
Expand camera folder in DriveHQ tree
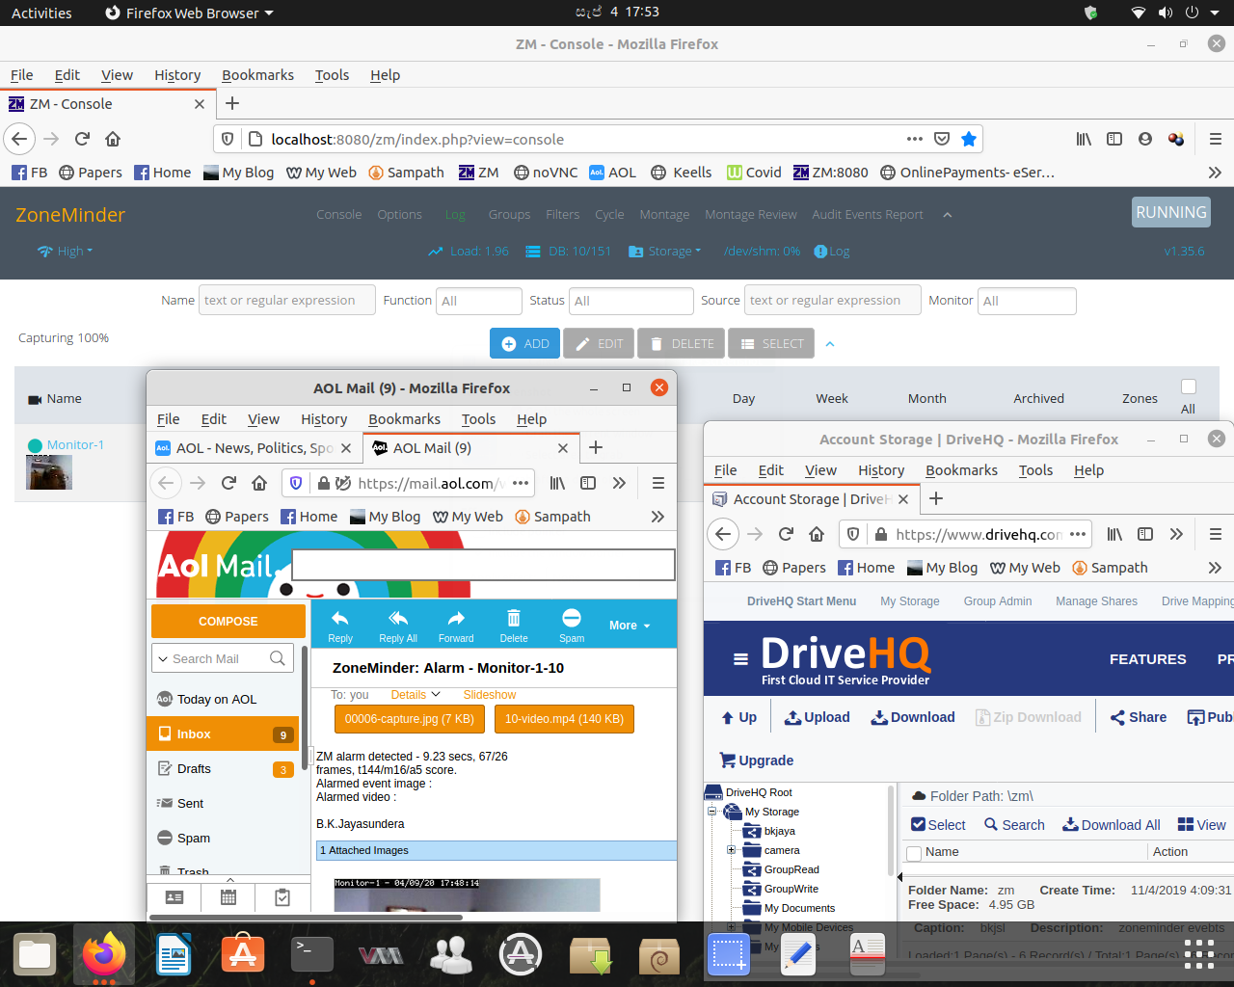(731, 850)
